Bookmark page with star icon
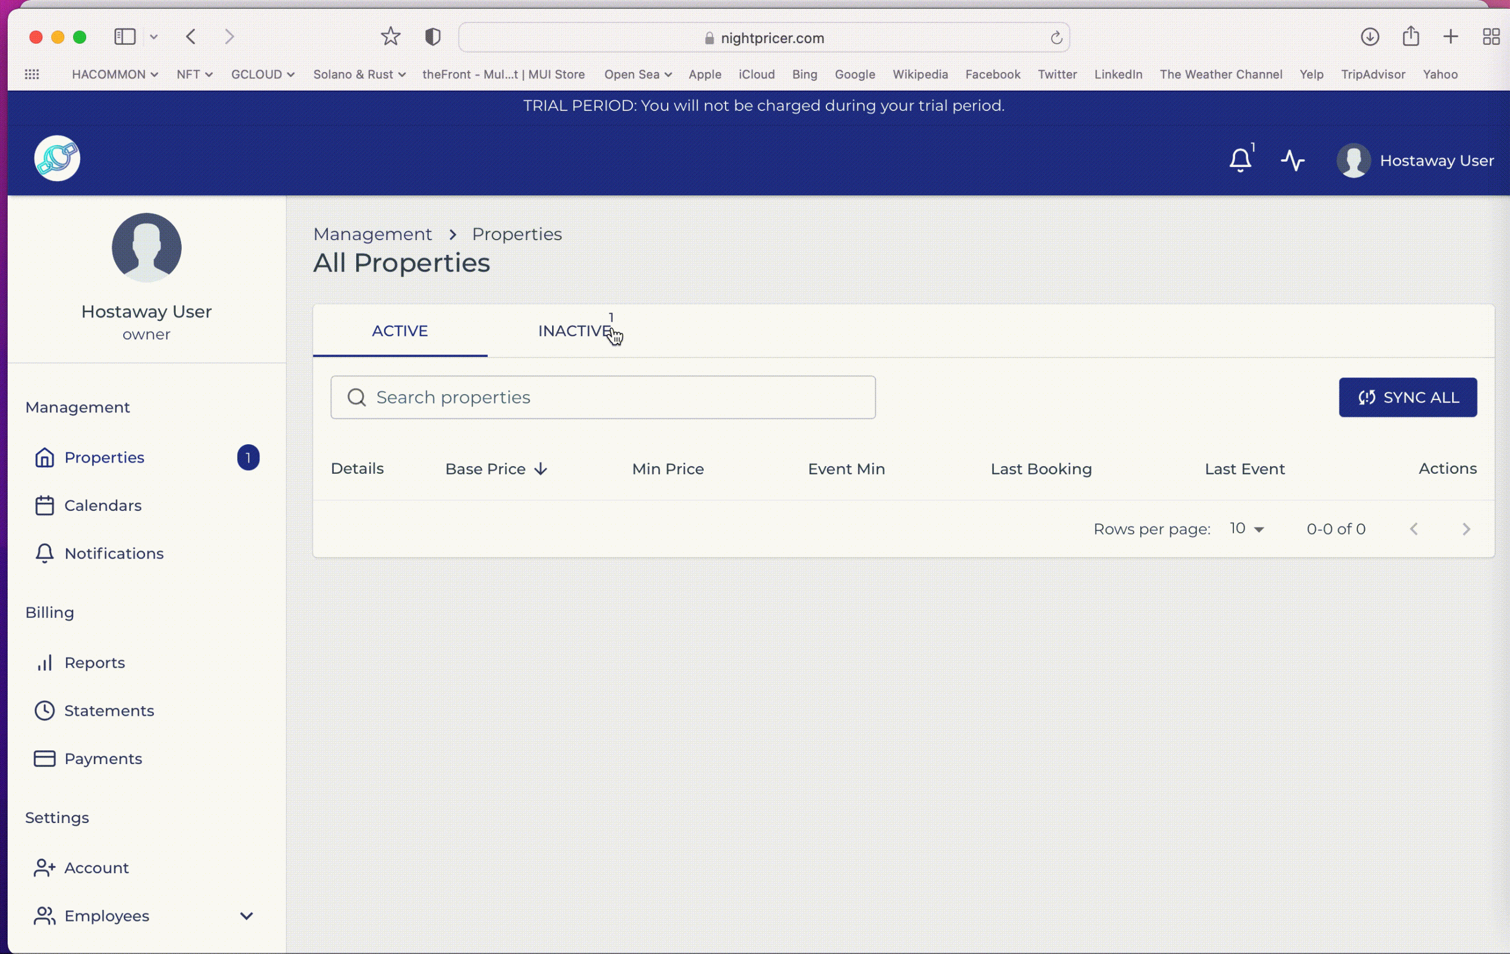1510x954 pixels. click(x=390, y=37)
